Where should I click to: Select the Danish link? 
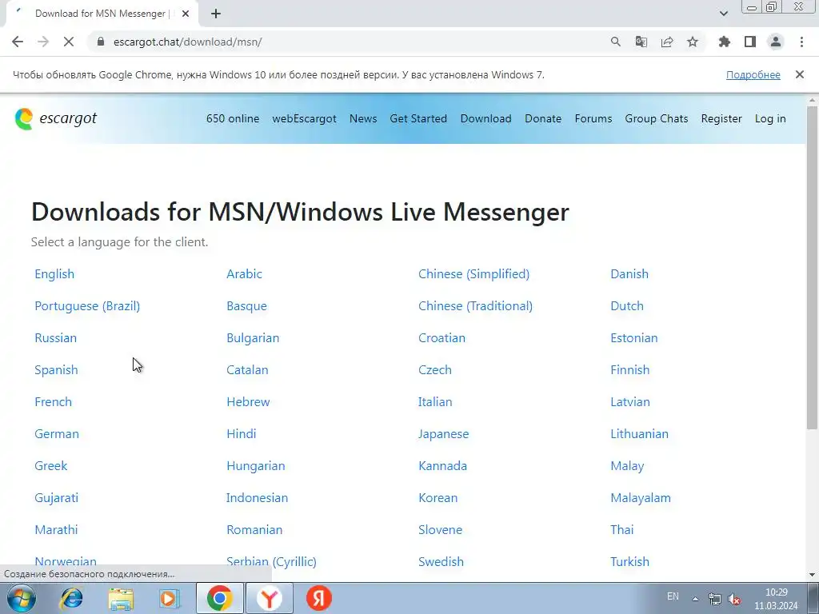coord(629,274)
